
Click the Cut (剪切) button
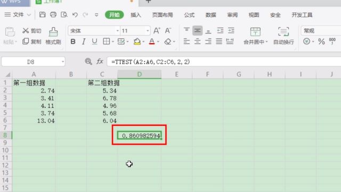[x=32, y=31]
